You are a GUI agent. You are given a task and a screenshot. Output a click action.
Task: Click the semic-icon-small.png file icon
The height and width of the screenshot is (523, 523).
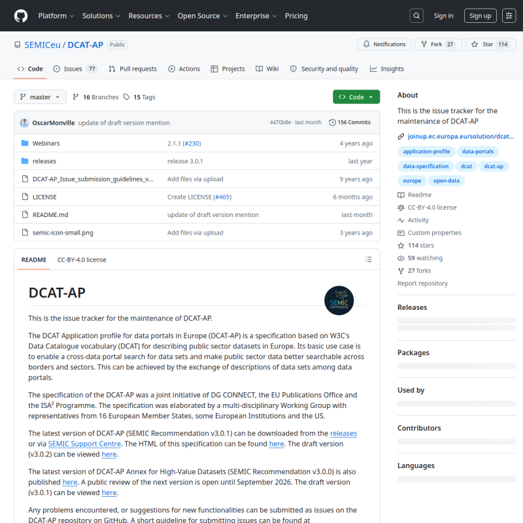25,233
